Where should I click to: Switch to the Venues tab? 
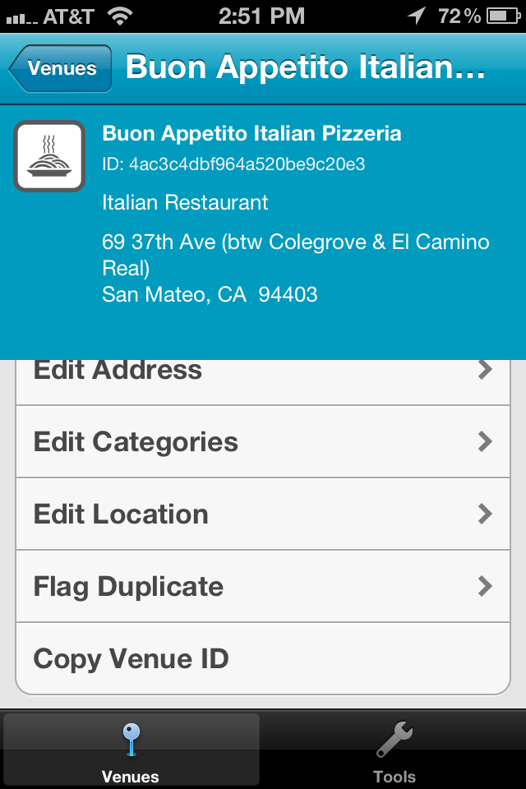[x=131, y=750]
